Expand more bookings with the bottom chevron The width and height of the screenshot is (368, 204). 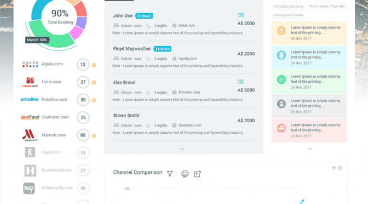[182, 149]
